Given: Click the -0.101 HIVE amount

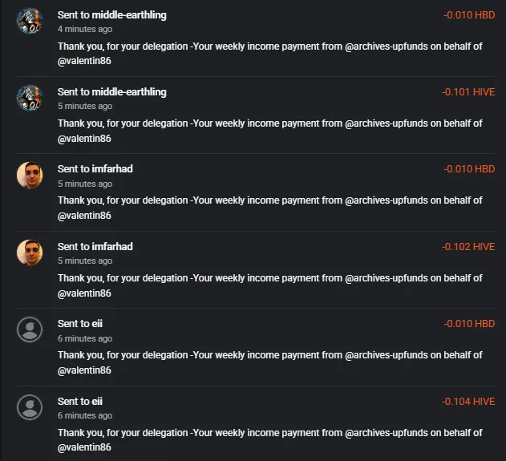Looking at the screenshot, I should tap(468, 92).
